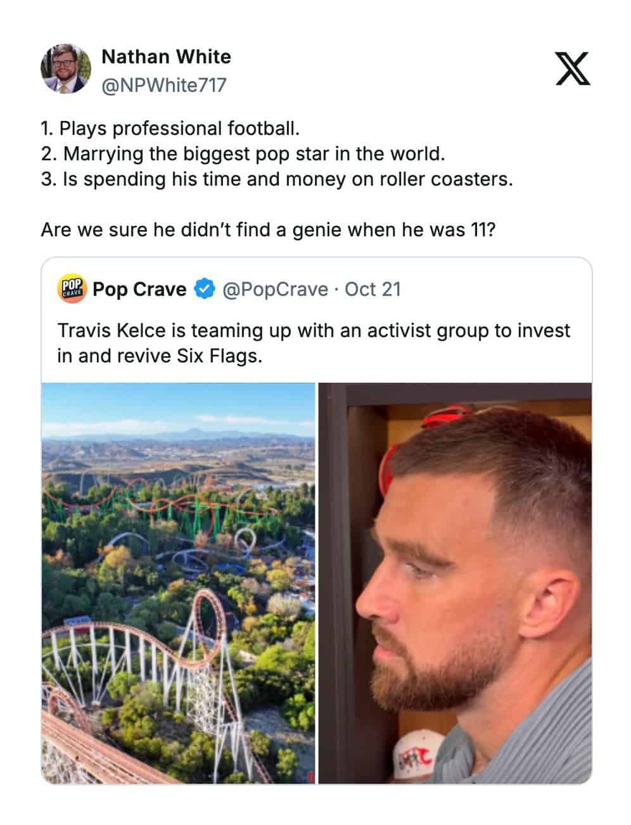Open the Six Flags roller coaster photo
631x825 pixels.
click(x=178, y=583)
